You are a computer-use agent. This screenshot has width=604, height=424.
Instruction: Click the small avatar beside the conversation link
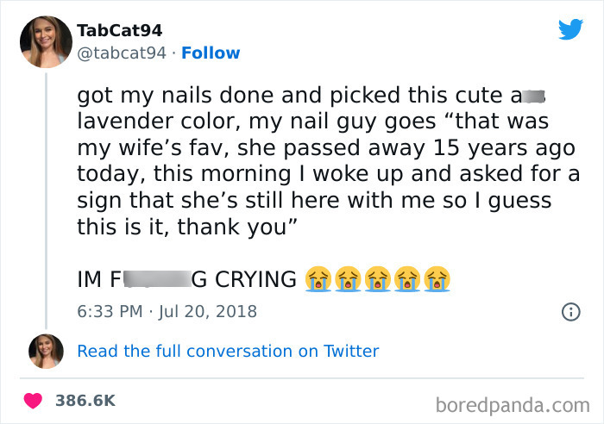pyautogui.click(x=46, y=351)
